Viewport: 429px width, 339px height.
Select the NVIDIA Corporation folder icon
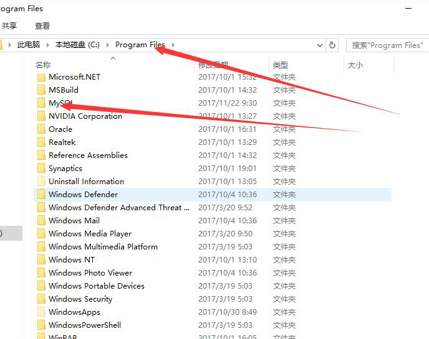[x=41, y=116]
